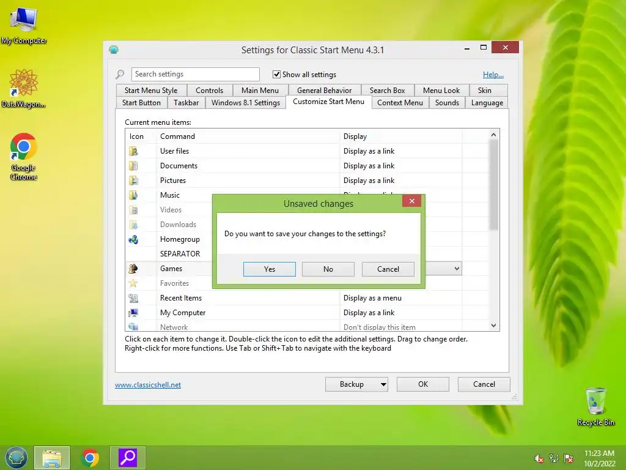Switch to Context Menu tab
626x470 pixels.
(x=400, y=103)
